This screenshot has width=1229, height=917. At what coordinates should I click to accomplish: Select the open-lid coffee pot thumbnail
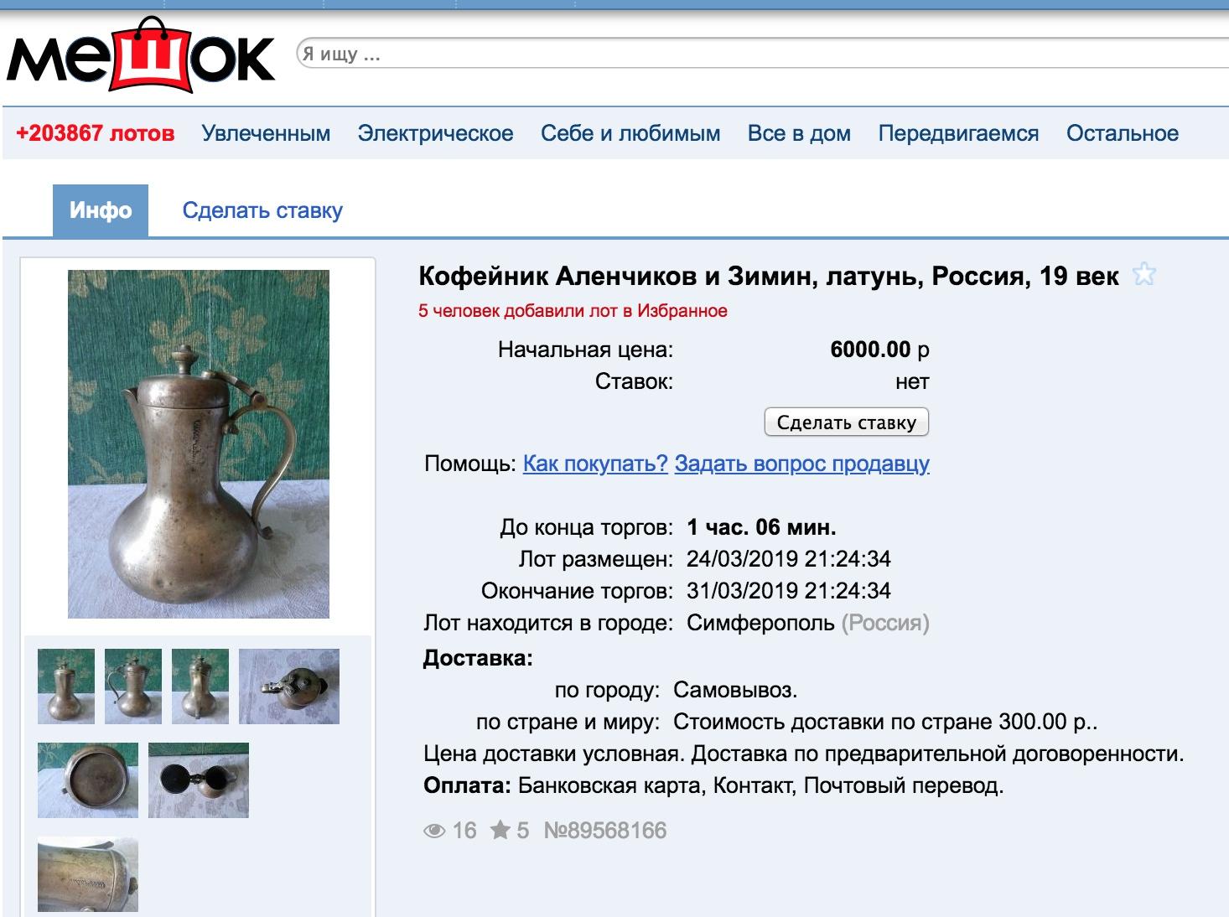click(199, 780)
